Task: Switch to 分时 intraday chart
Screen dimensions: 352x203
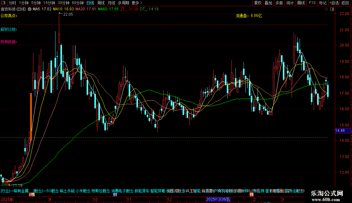Action: tap(12, 3)
